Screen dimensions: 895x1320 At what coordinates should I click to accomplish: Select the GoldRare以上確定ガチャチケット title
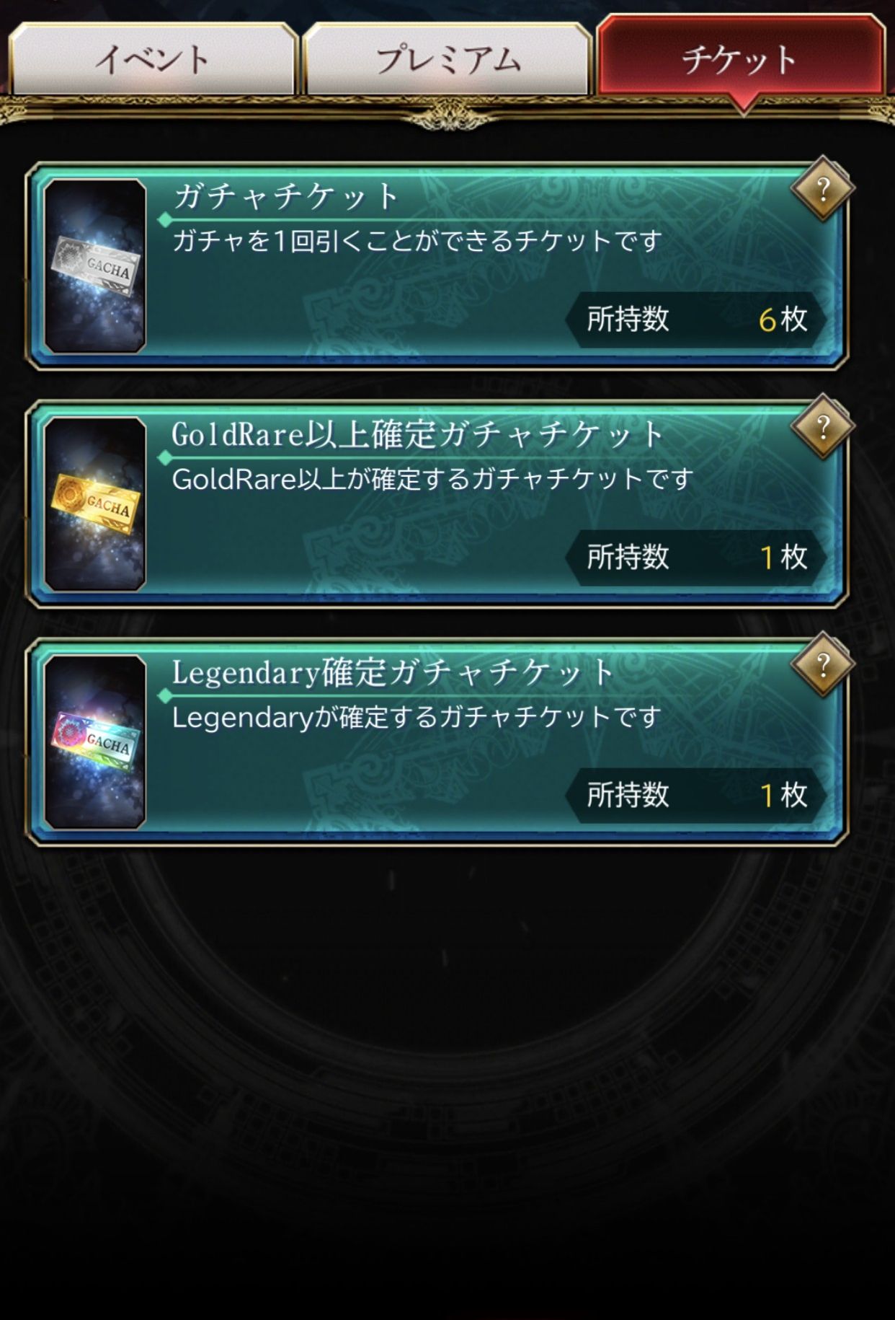point(417,434)
